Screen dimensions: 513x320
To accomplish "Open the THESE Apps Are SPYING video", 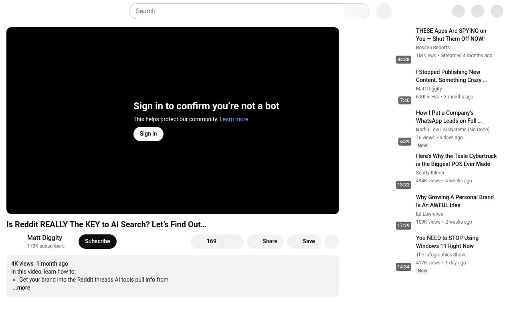I will pyautogui.click(x=451, y=35).
